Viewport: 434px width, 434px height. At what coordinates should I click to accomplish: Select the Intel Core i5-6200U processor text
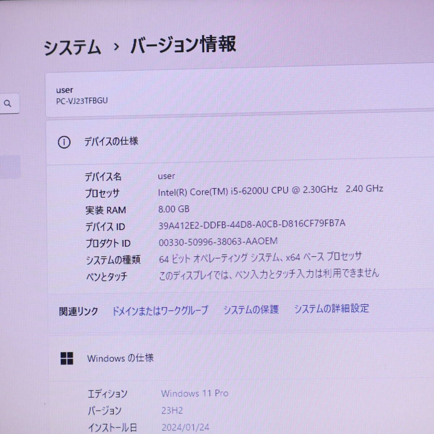[x=270, y=190]
